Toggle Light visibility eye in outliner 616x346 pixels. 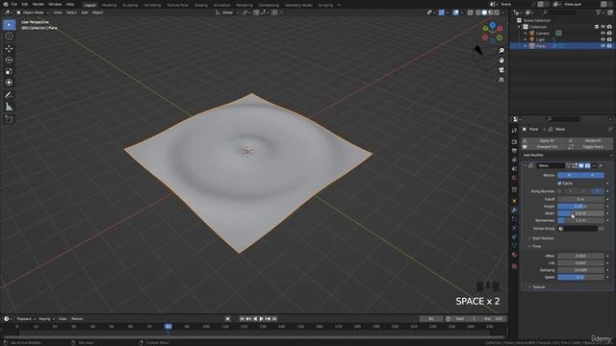pyautogui.click(x=603, y=39)
